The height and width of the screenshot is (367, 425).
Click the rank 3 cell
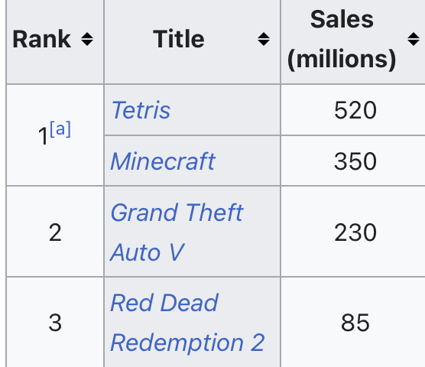coord(55,323)
